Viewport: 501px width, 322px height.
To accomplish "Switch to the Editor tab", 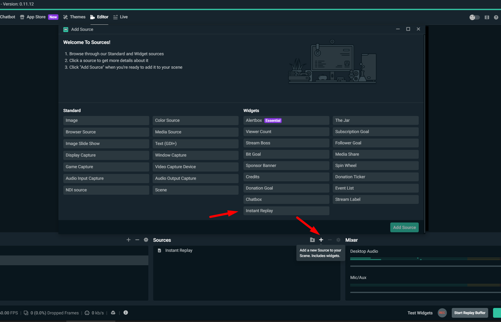I will click(99, 17).
